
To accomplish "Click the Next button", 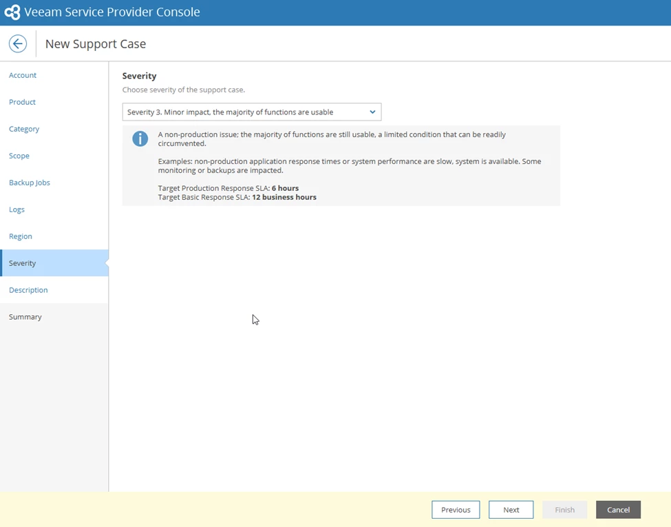I will 511,510.
